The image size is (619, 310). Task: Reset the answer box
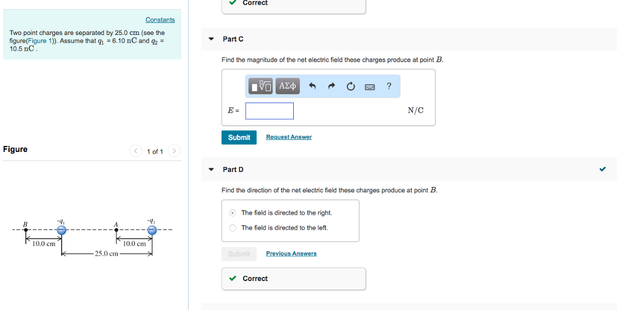point(351,86)
